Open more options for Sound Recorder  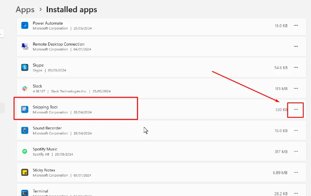(x=296, y=131)
